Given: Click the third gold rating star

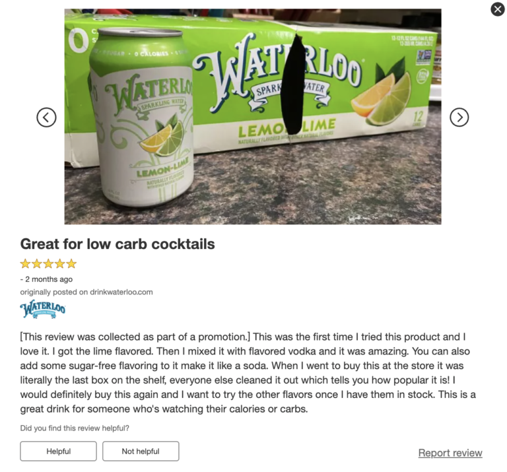Looking at the screenshot, I should click(x=48, y=264).
